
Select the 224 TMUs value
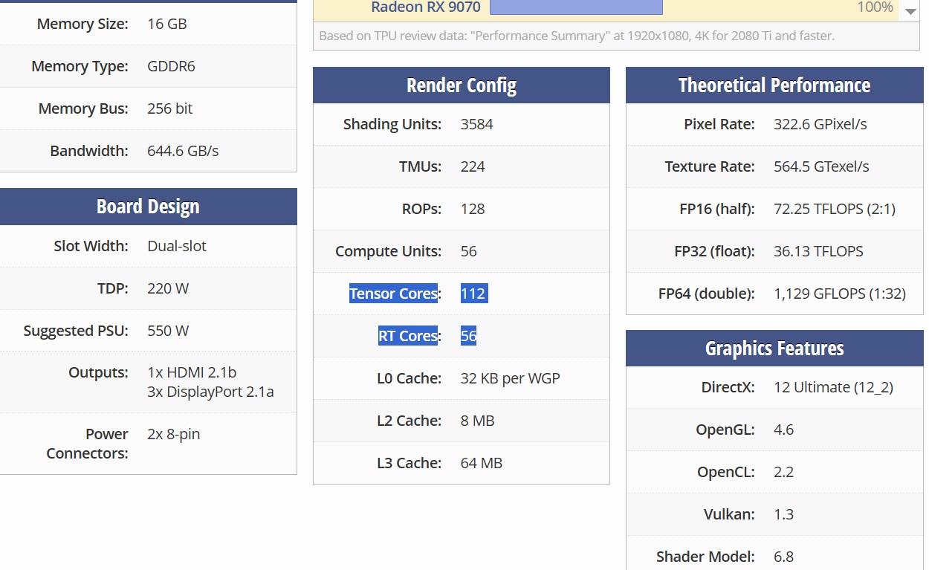click(473, 166)
